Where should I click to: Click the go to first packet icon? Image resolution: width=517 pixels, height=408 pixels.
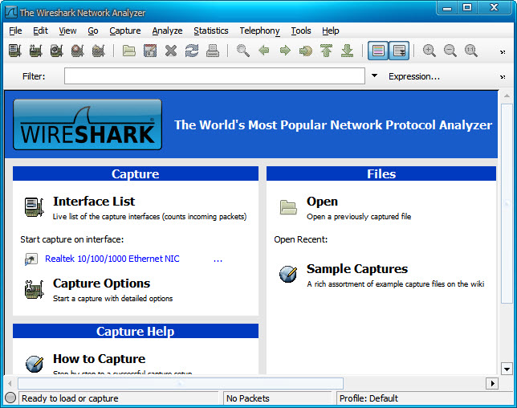(327, 51)
